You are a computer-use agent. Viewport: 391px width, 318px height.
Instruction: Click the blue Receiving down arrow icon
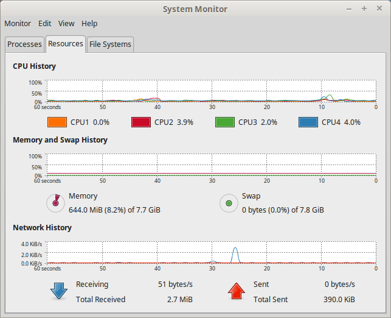coord(59,291)
